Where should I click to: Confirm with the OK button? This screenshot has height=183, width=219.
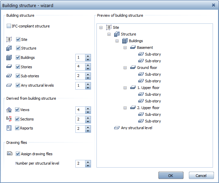tap(171, 176)
